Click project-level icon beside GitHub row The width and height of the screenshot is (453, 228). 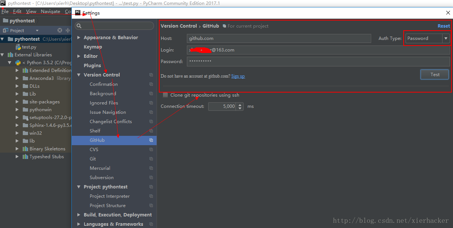tap(151, 140)
